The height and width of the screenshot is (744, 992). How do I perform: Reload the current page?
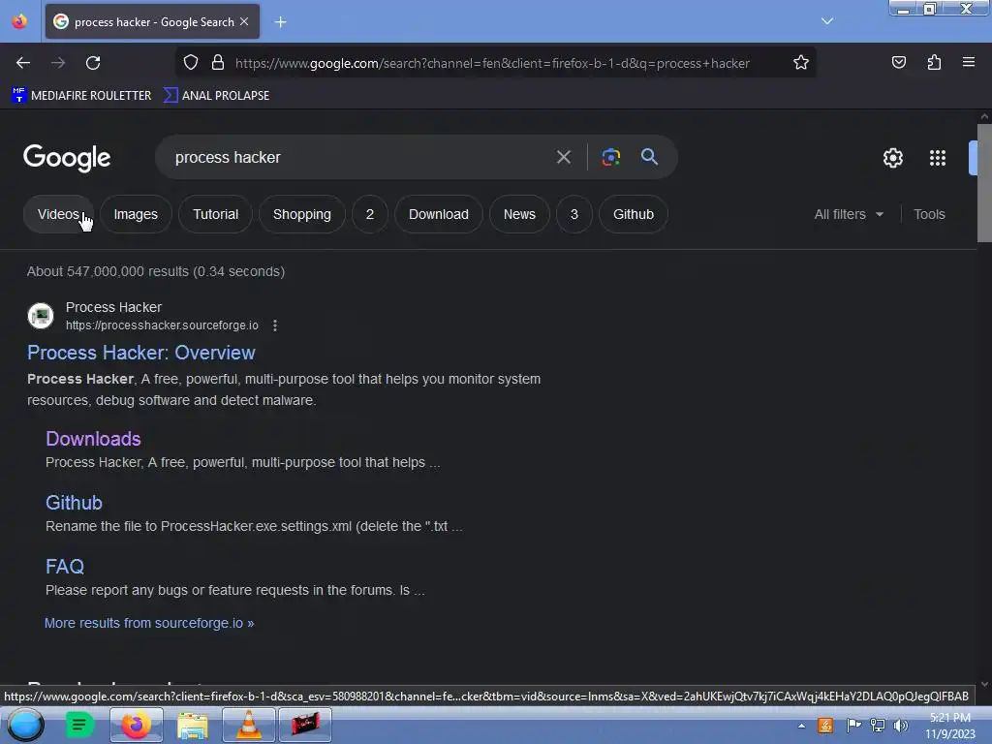(x=93, y=63)
